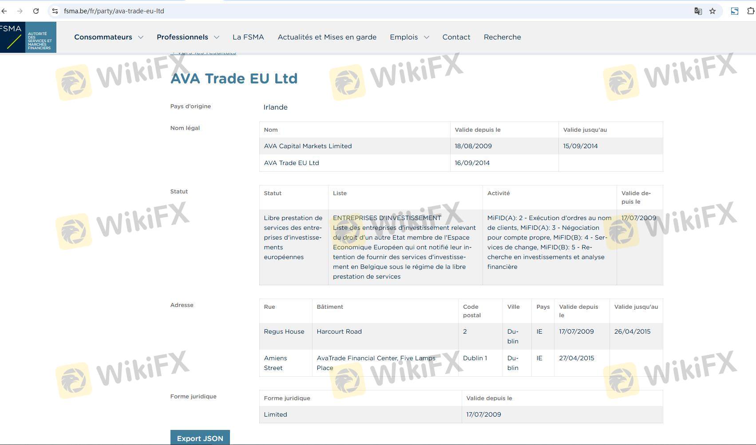The width and height of the screenshot is (756, 445).
Task: Bookmark this page with star icon
Action: (712, 11)
